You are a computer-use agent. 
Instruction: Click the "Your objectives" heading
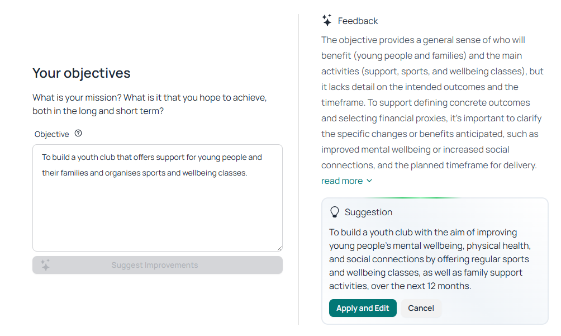pos(82,73)
